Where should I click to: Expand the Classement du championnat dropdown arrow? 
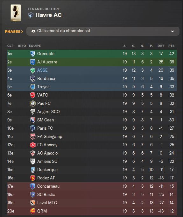(x=172, y=32)
